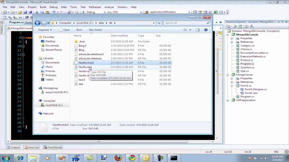Click the Save icon in Visual Studio toolbar

tap(25, 12)
